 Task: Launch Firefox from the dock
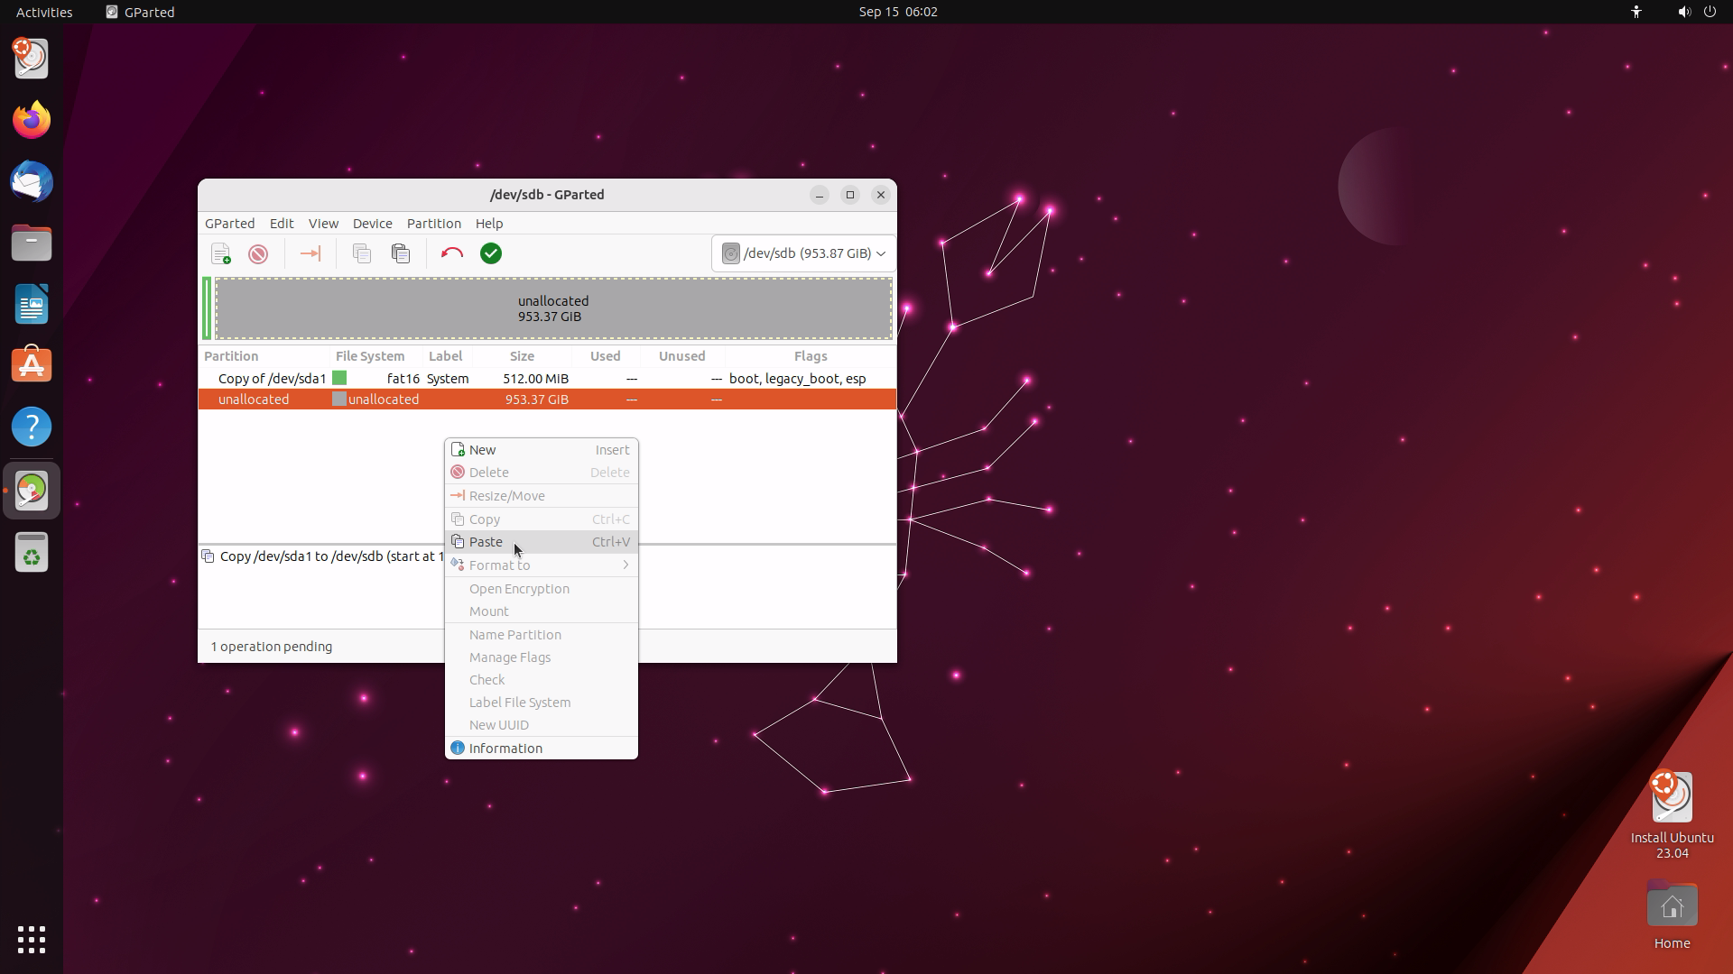click(32, 120)
